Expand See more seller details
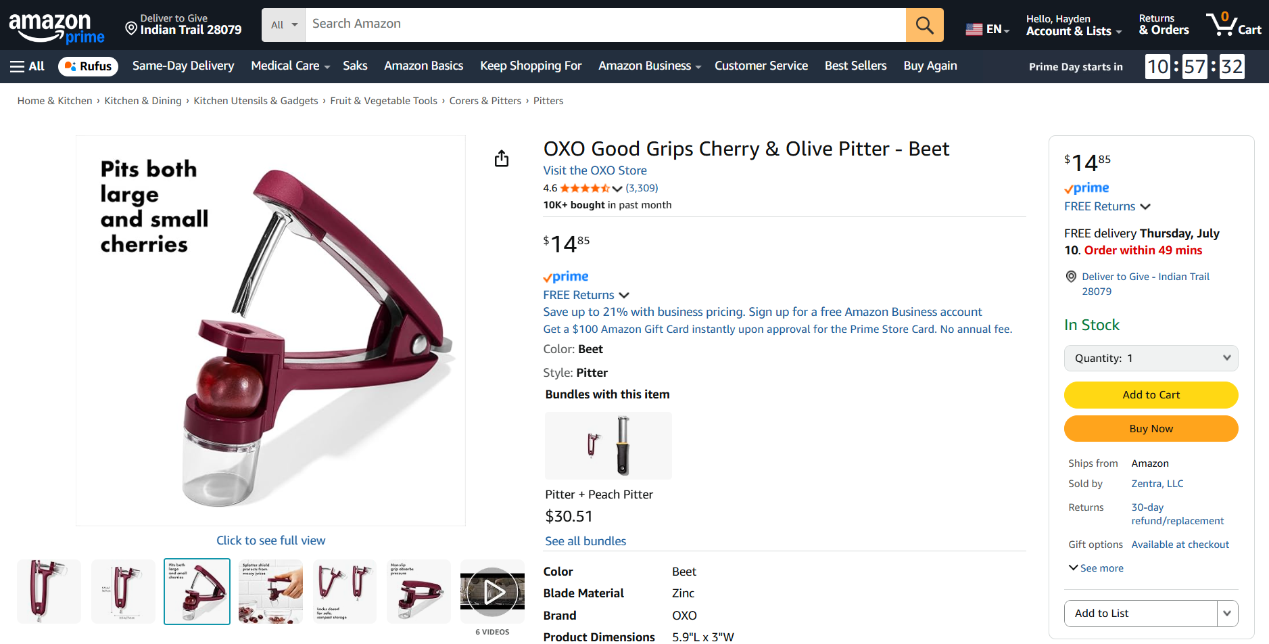Image resolution: width=1269 pixels, height=644 pixels. 1096,568
